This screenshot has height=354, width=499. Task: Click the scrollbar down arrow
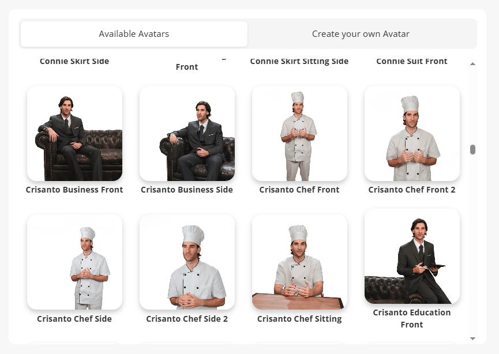(x=472, y=338)
